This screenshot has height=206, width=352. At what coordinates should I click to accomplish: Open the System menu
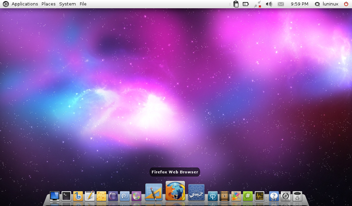point(67,4)
